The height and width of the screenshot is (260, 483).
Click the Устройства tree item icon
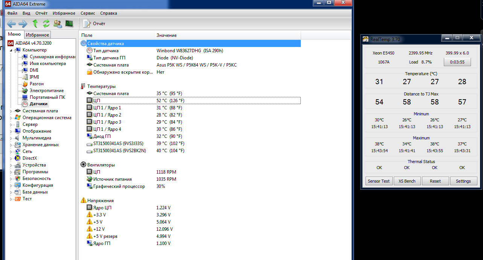tap(17, 165)
